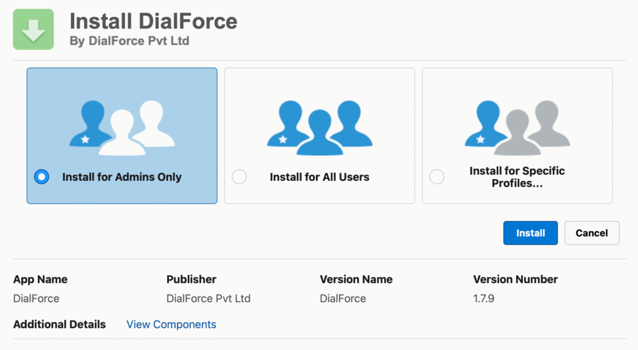Click the Additional Details label

coord(59,324)
